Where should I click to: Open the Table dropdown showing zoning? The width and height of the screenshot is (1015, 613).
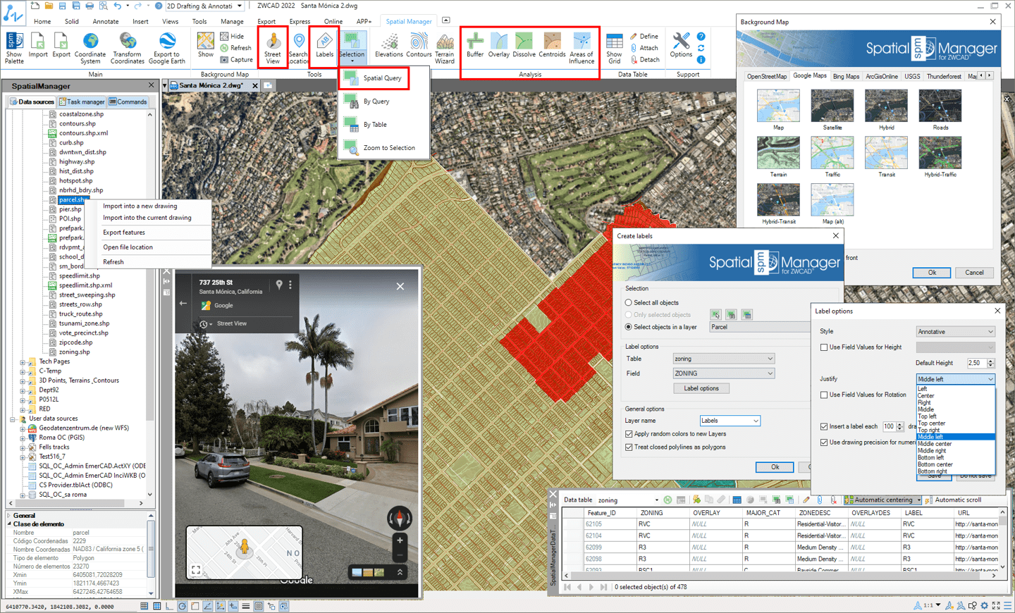[724, 359]
